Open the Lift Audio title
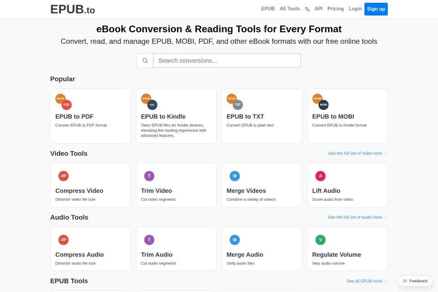Screen dimensions: 438x292 pos(326,191)
